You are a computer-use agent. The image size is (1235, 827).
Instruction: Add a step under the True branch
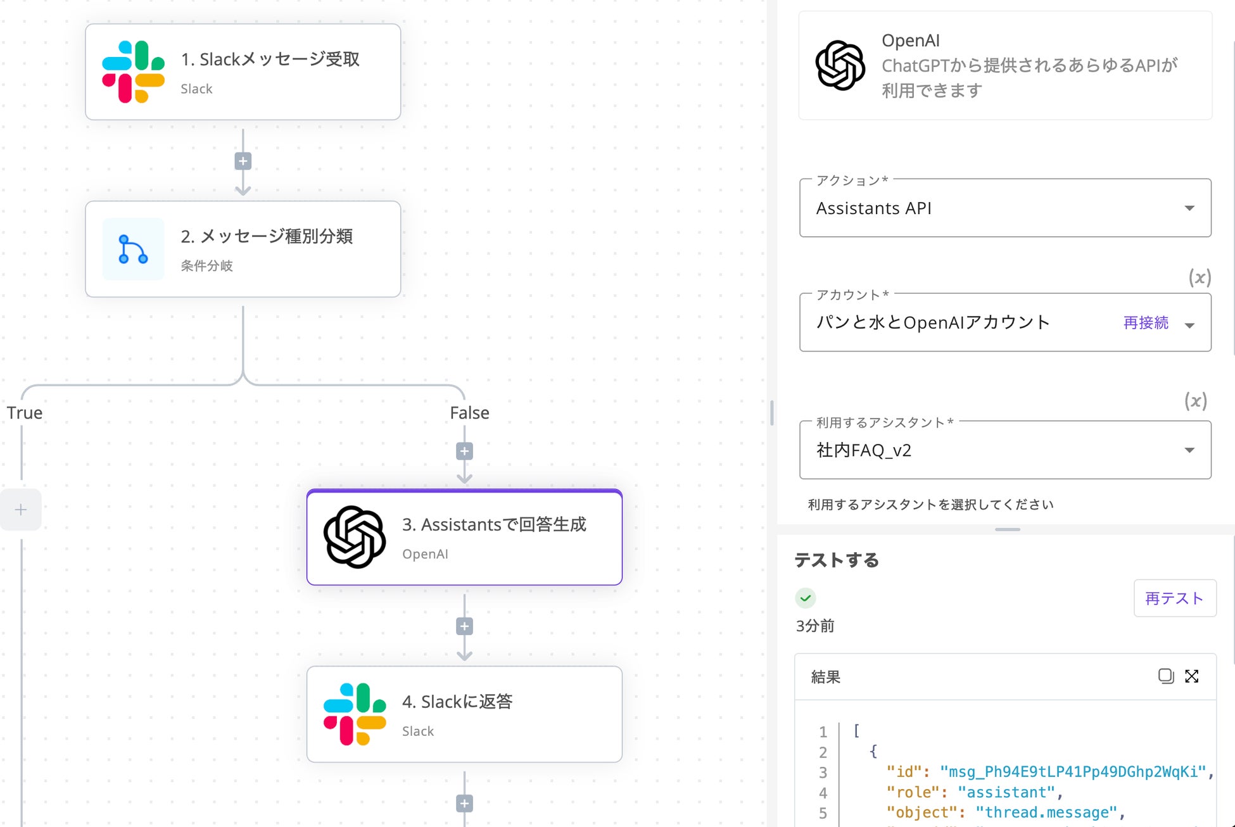click(x=21, y=509)
